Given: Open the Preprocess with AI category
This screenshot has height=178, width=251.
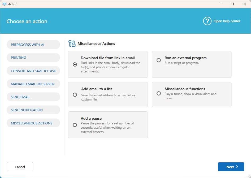Looking at the screenshot, I should [33, 45].
